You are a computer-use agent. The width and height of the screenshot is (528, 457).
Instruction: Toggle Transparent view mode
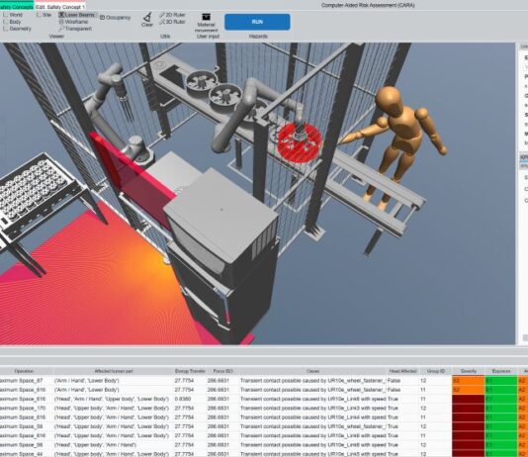coord(75,29)
